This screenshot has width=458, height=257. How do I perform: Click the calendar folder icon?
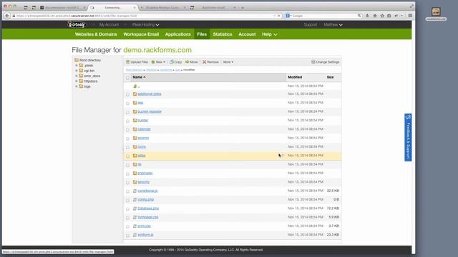tap(135, 129)
